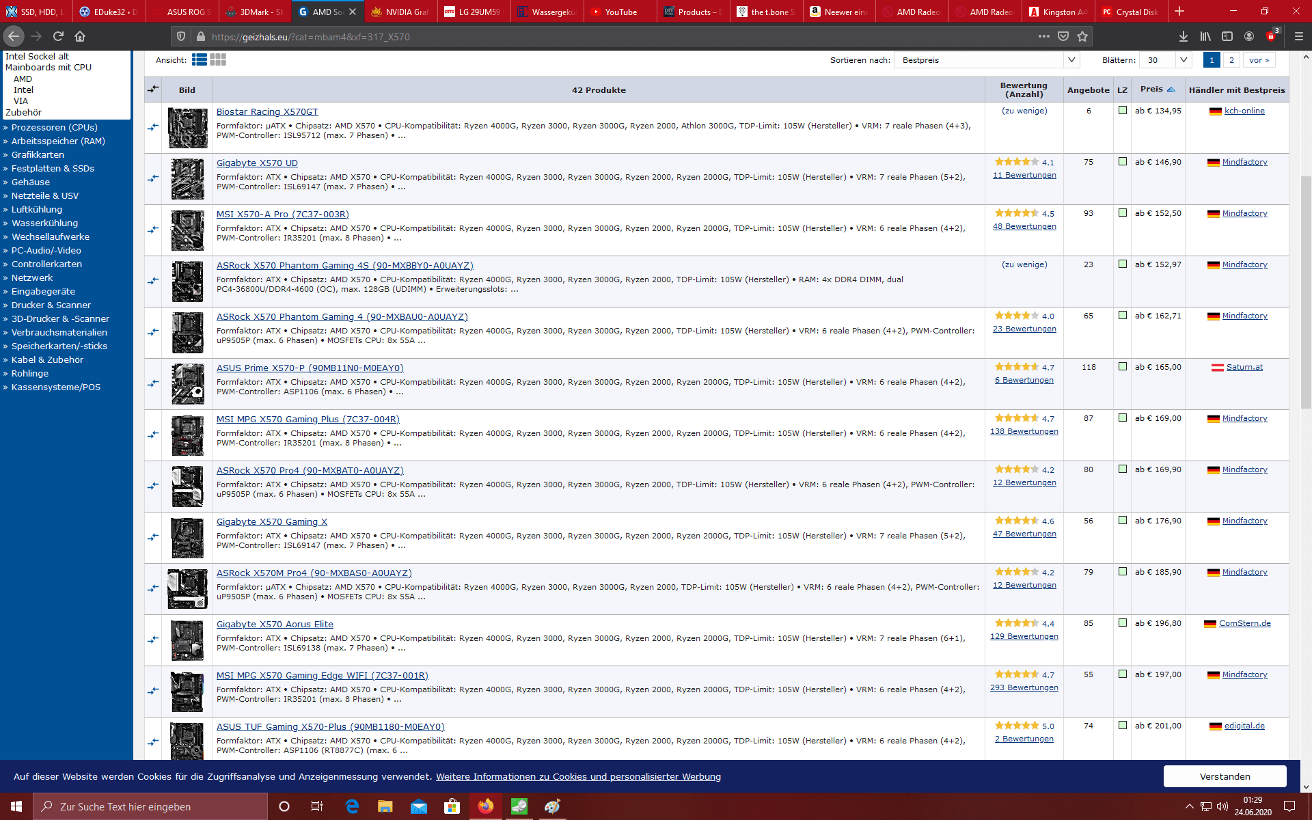Expand Wasserkühlung category
Screen dimensions: 1312x820
point(44,223)
